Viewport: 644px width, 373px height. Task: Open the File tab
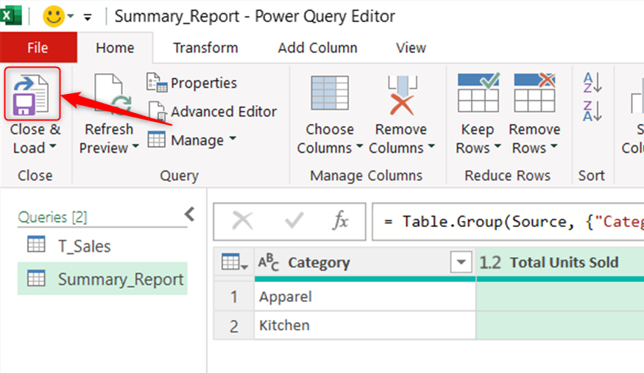point(38,48)
